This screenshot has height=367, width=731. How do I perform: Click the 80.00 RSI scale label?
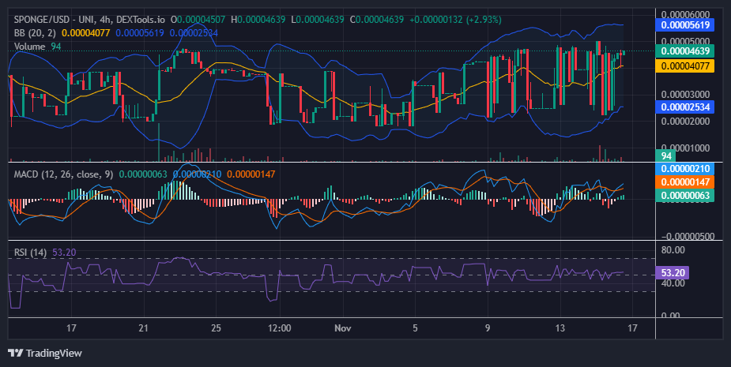[x=673, y=250]
